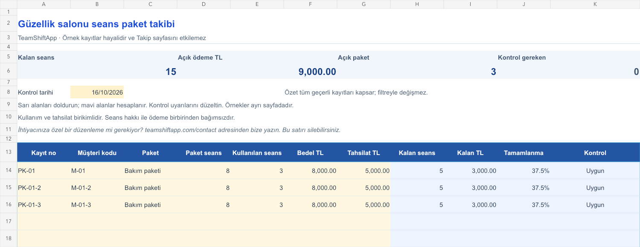Select column K header
The image size is (640, 247).
click(595, 4)
